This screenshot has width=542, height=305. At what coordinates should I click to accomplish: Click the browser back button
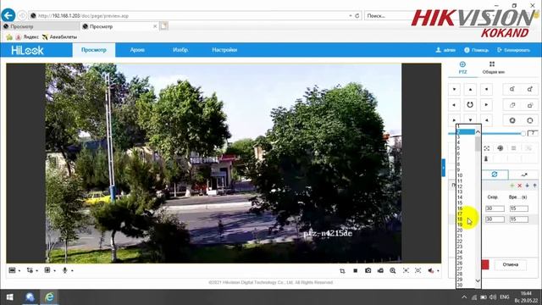(x=8, y=15)
